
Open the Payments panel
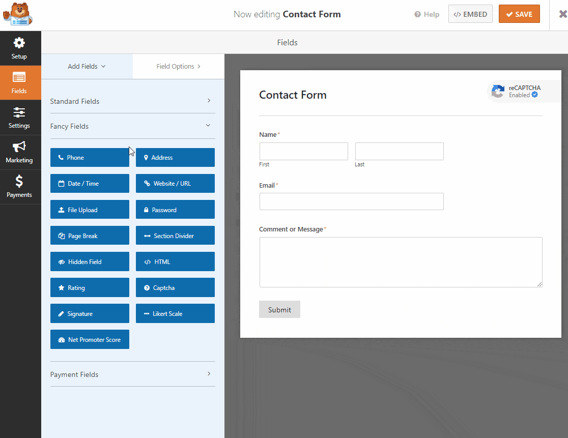pos(19,187)
